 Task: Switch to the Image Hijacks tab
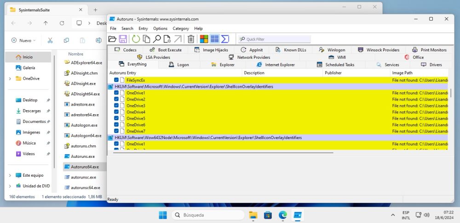pyautogui.click(x=211, y=50)
